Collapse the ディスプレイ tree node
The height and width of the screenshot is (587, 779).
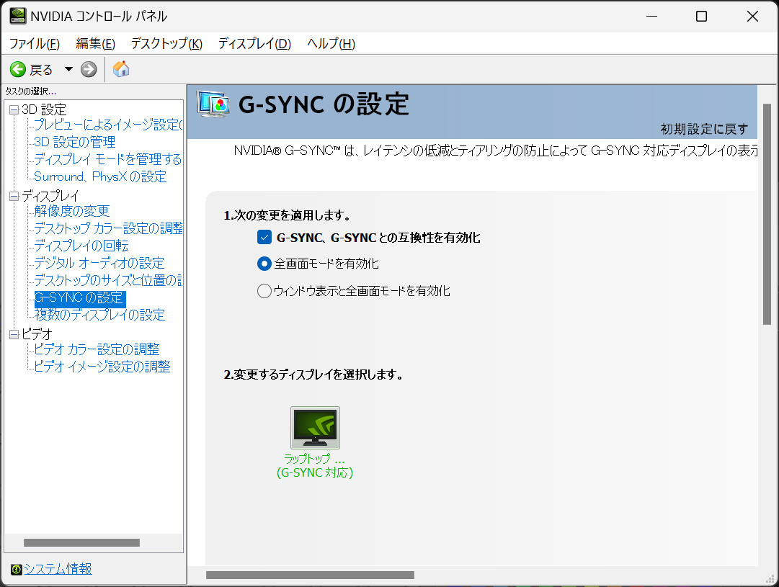click(x=14, y=196)
